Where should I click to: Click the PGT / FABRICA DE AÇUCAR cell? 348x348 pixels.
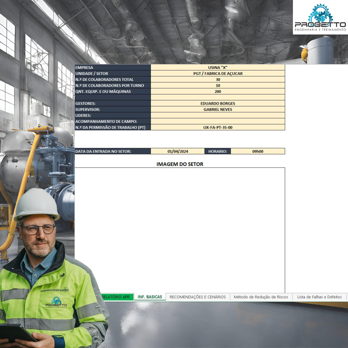[218, 73]
